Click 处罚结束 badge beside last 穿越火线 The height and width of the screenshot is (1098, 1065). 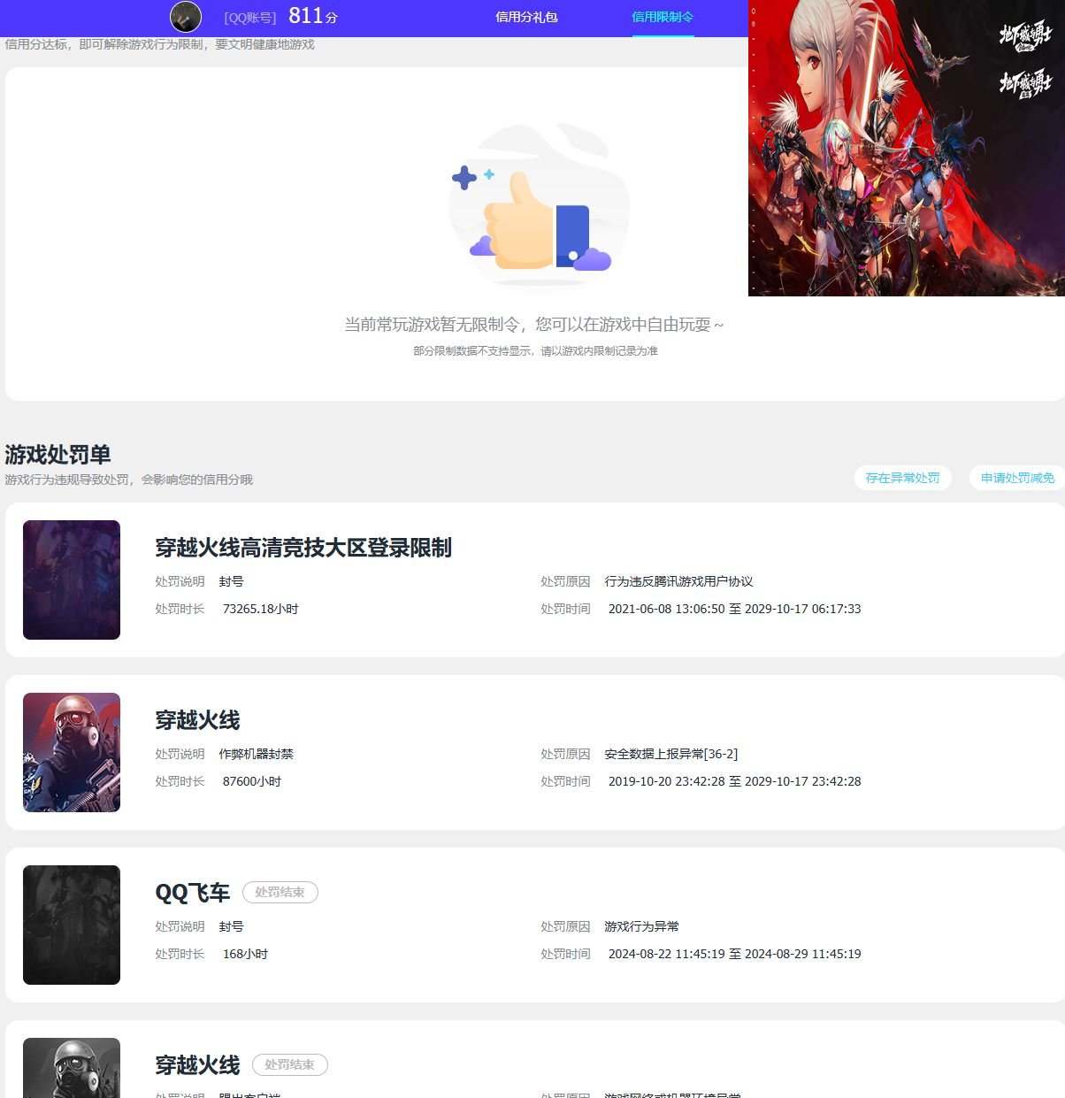[290, 1065]
